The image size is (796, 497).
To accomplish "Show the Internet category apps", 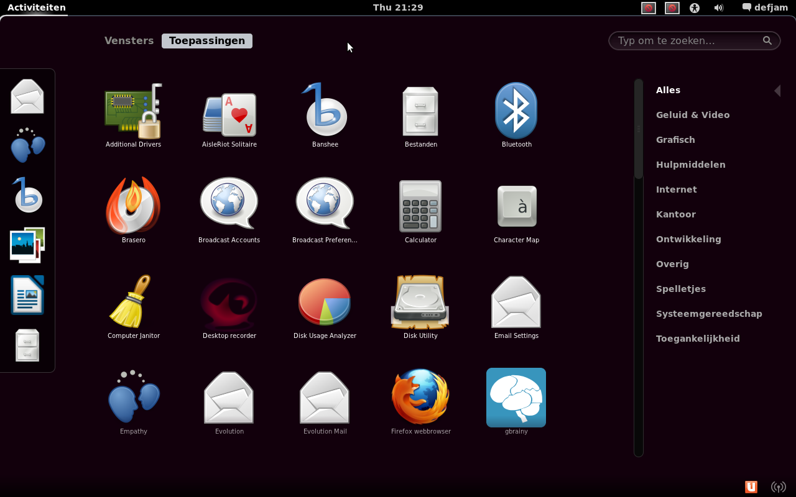I will [x=676, y=189].
